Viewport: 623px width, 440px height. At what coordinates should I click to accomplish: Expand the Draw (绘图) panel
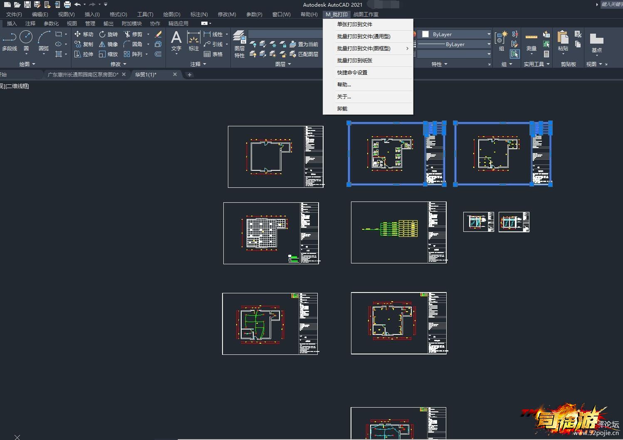click(x=27, y=64)
